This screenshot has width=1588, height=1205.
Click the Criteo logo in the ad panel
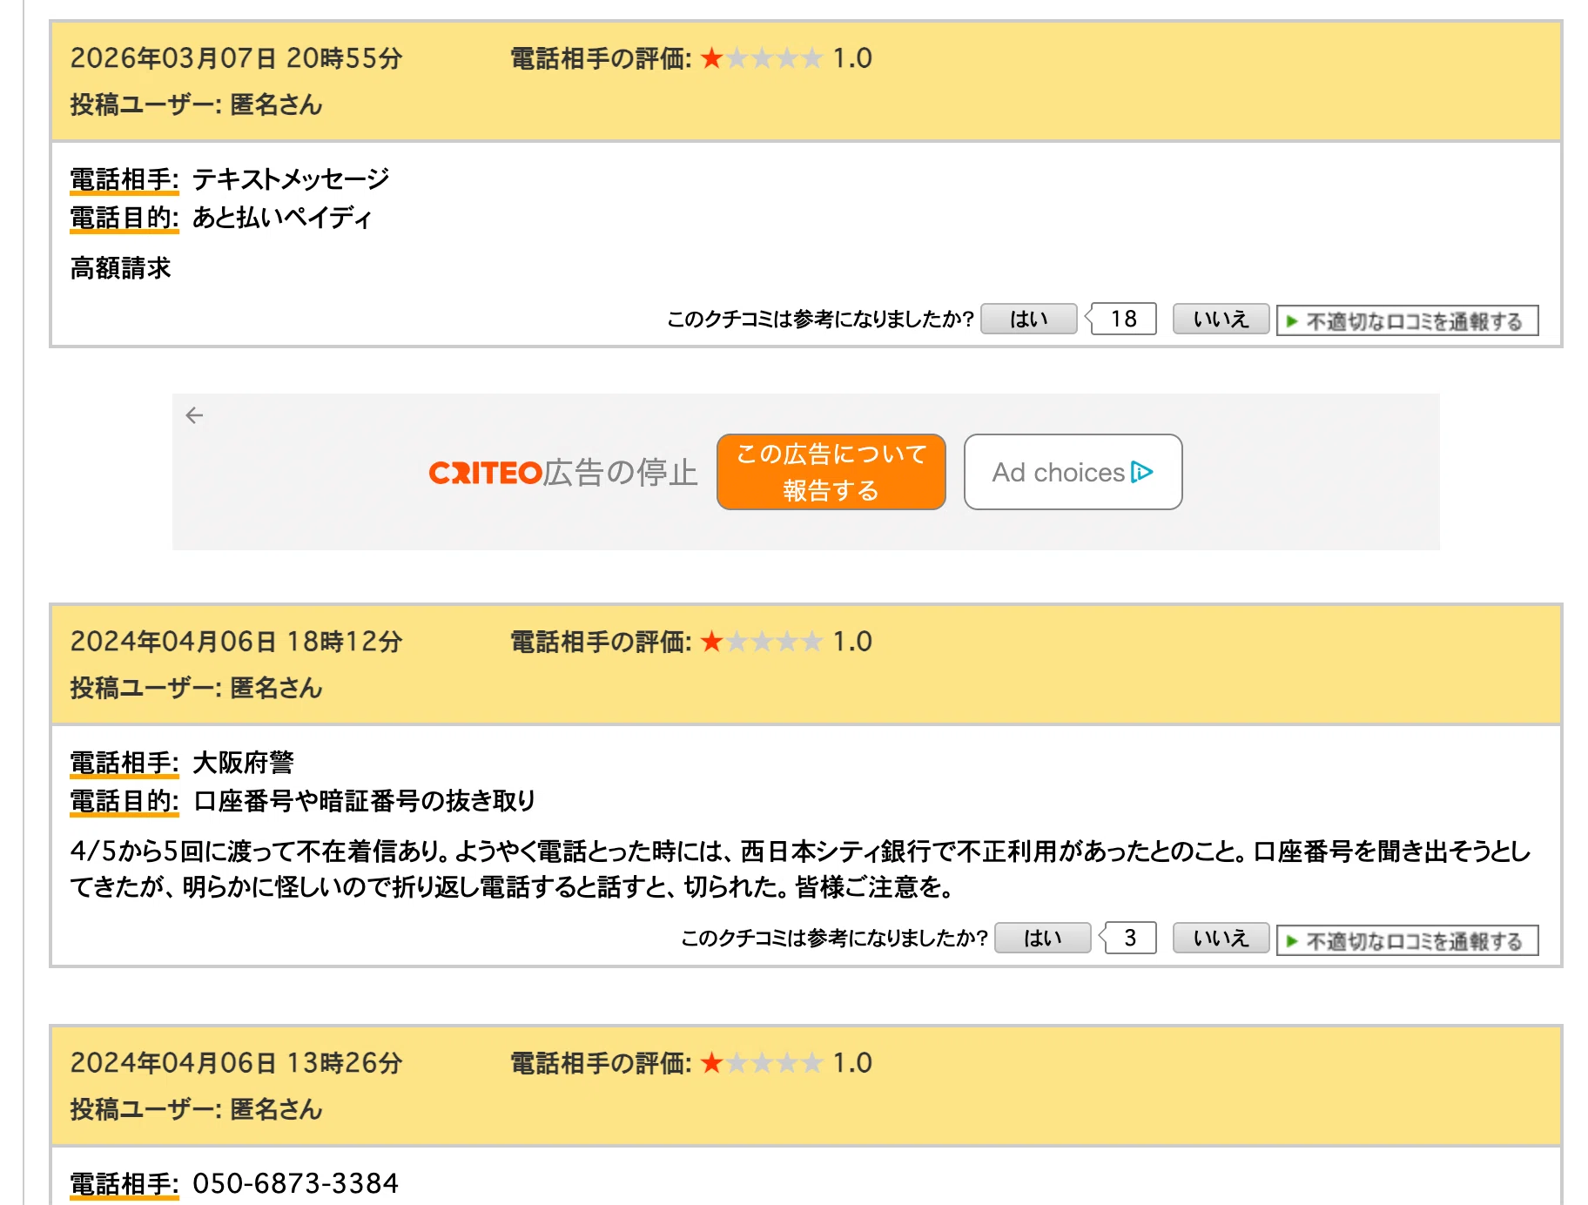[x=486, y=473]
